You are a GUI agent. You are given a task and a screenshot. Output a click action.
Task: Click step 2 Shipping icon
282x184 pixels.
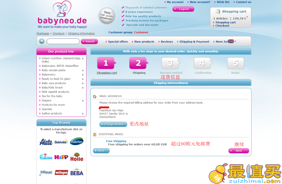[138, 63]
